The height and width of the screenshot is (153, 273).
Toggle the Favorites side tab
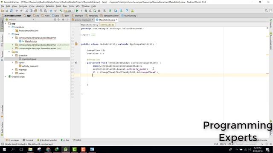[2, 111]
